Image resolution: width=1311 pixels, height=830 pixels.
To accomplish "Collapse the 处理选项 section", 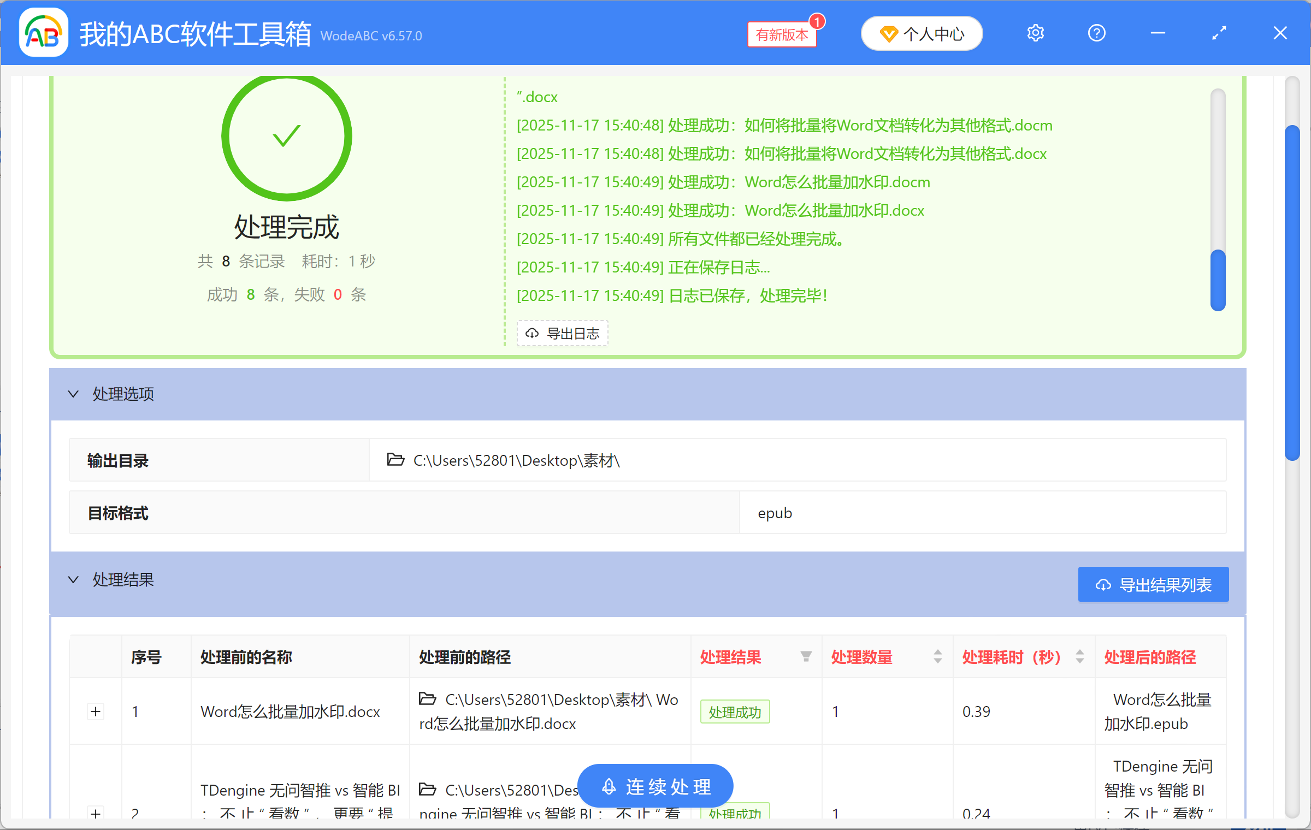I will point(74,394).
